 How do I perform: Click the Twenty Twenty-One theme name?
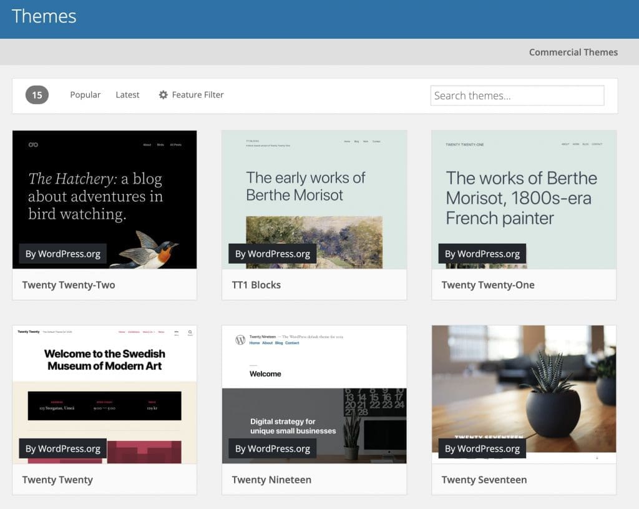(x=488, y=285)
